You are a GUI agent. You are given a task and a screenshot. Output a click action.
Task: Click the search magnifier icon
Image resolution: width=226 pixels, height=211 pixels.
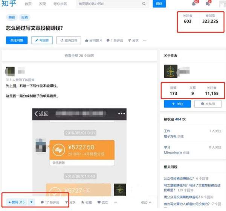pos(144,4)
